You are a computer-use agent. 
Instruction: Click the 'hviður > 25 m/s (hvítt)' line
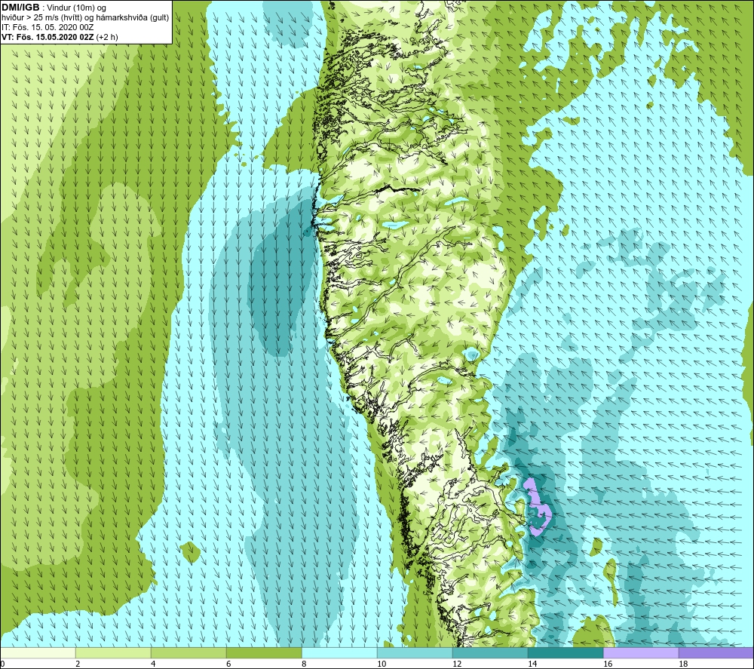click(x=42, y=18)
